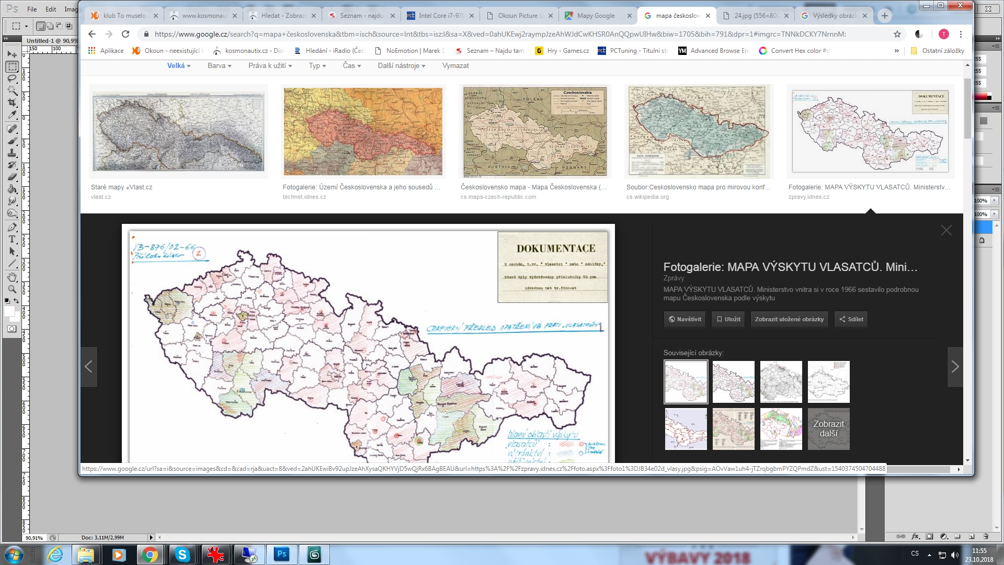
Task: Swap foreground and background colors
Action: (x=16, y=301)
